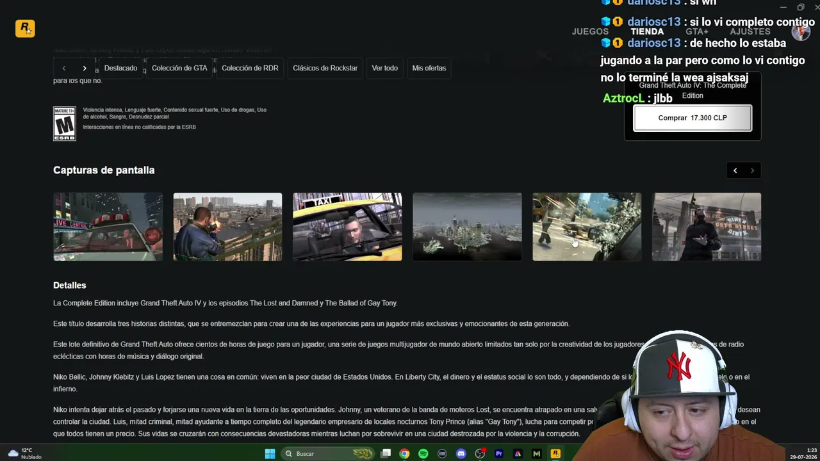Open the keyboard app icon in the taskbar

point(442,454)
